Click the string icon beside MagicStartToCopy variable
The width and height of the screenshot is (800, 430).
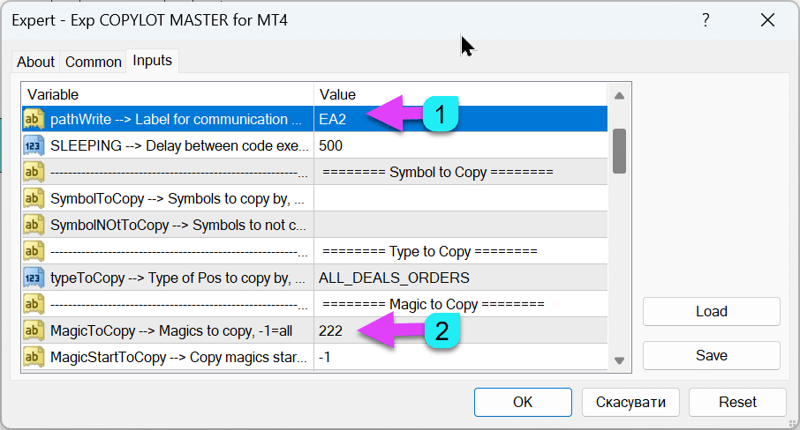click(34, 357)
